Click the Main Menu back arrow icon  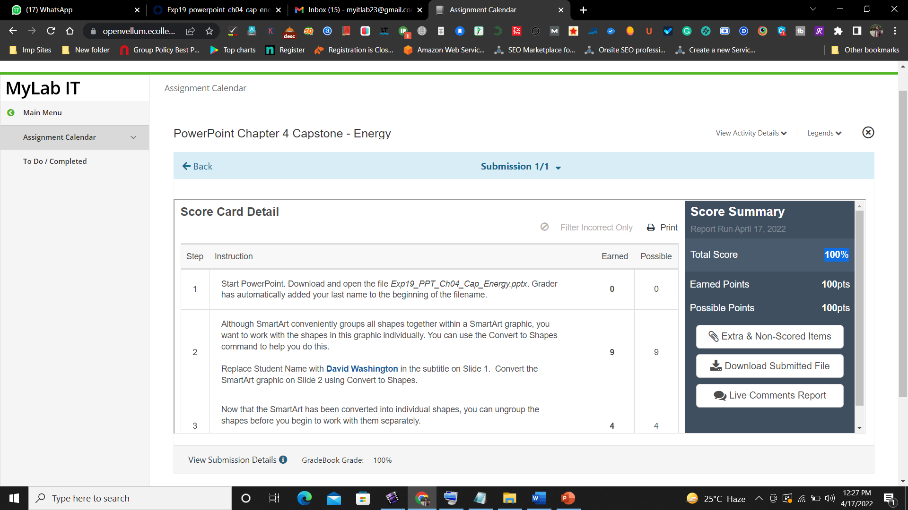tap(11, 113)
